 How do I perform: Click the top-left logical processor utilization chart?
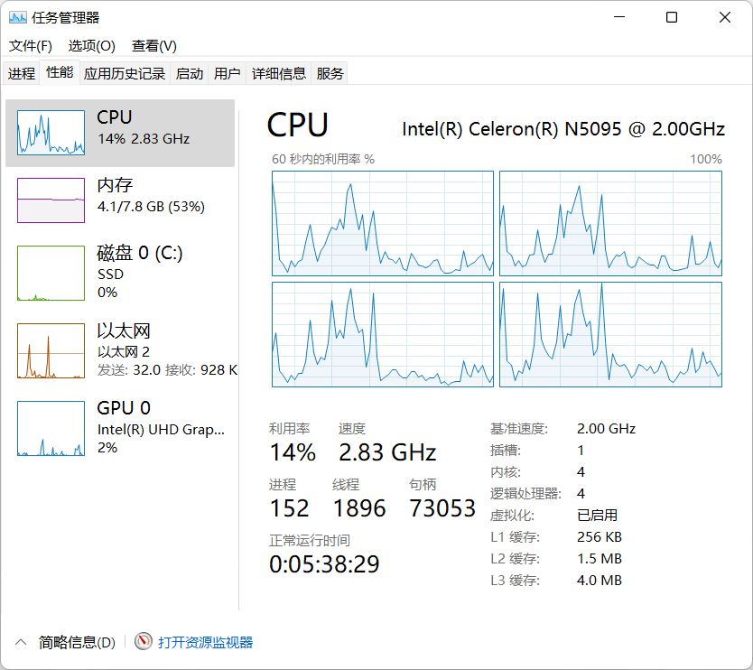(381, 222)
